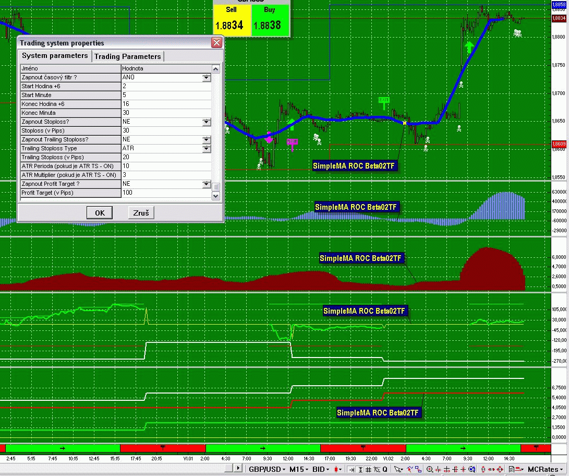
Task: Select the pointer cursor tool
Action: pyautogui.click(x=398, y=469)
